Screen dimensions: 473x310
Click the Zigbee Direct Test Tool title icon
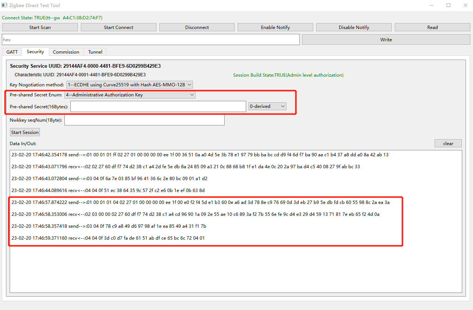tap(4, 5)
